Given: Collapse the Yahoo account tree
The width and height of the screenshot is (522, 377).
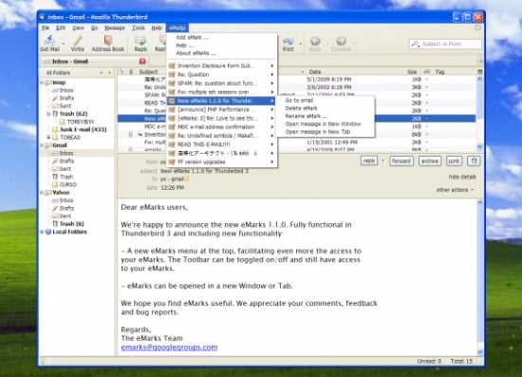Looking at the screenshot, I should click(42, 193).
